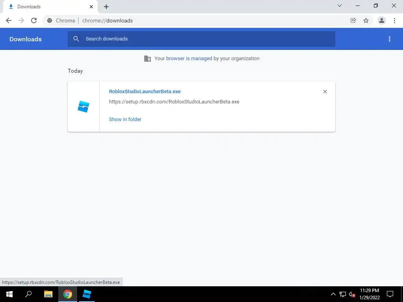Click the Chrome taskbar icon
Viewport: 403px width, 302px height.
(x=68, y=294)
